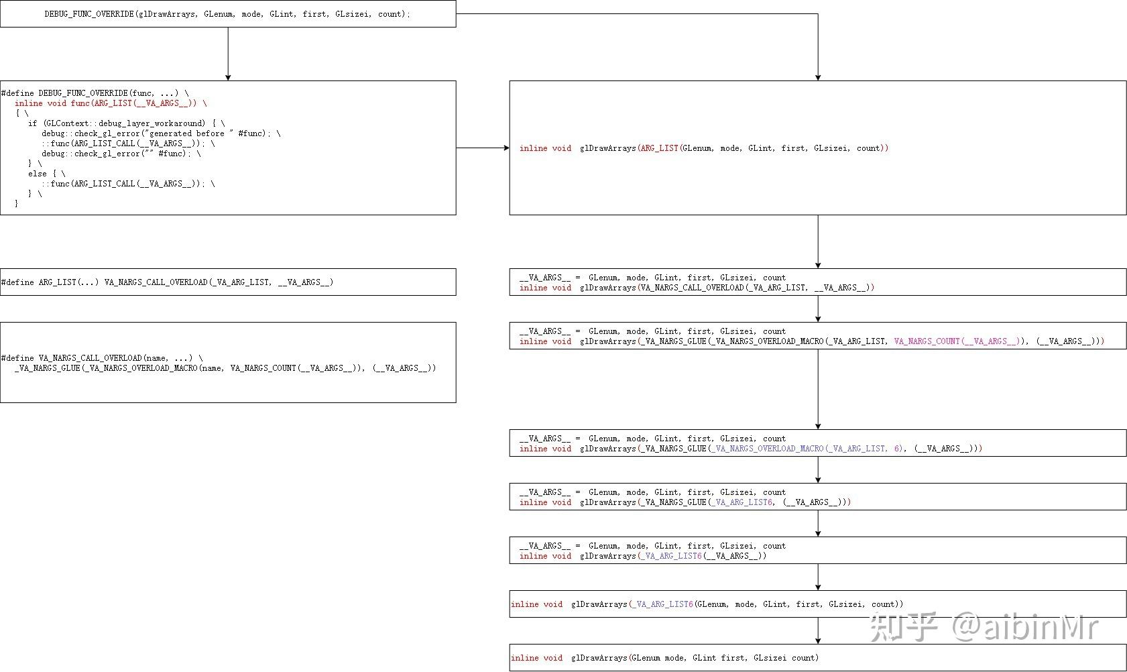This screenshot has height=672, width=1127.
Task: Click the '#define VA_NARGS_CALL_OVERLOAD(name, ...)' line
Action: pyautogui.click(x=102, y=358)
